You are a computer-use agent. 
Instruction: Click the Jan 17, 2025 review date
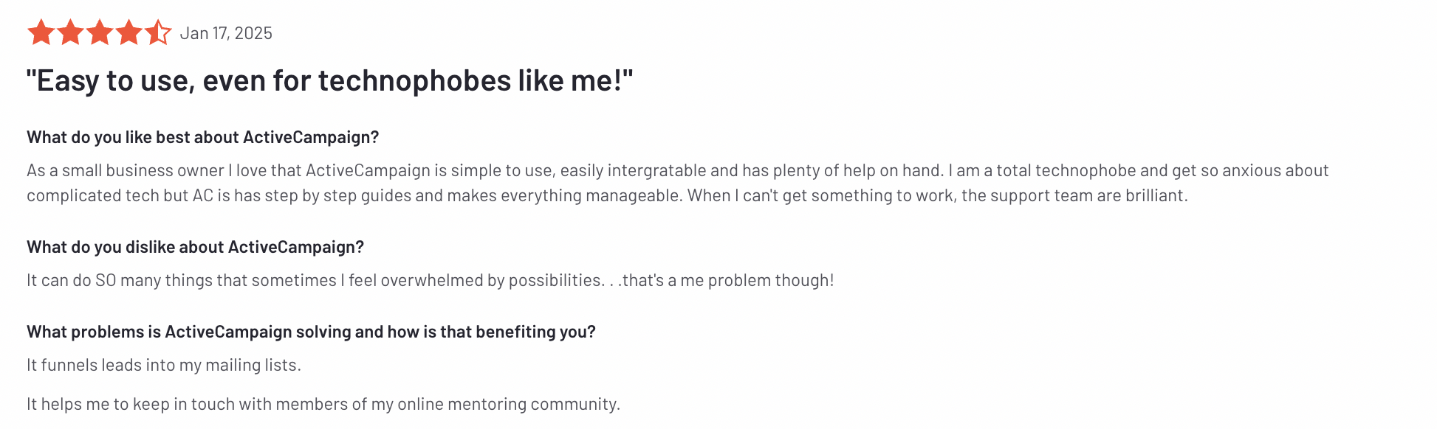click(226, 33)
